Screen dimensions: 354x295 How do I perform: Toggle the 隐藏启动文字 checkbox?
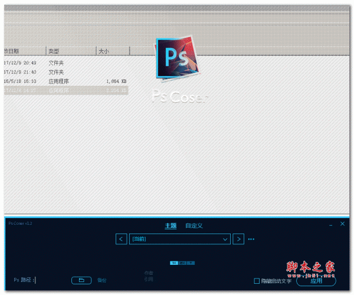[x=257, y=281]
